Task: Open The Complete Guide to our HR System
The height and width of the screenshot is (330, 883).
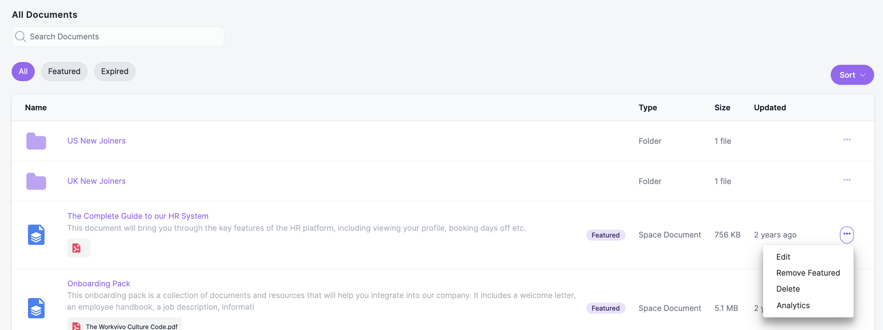Action: 138,216
